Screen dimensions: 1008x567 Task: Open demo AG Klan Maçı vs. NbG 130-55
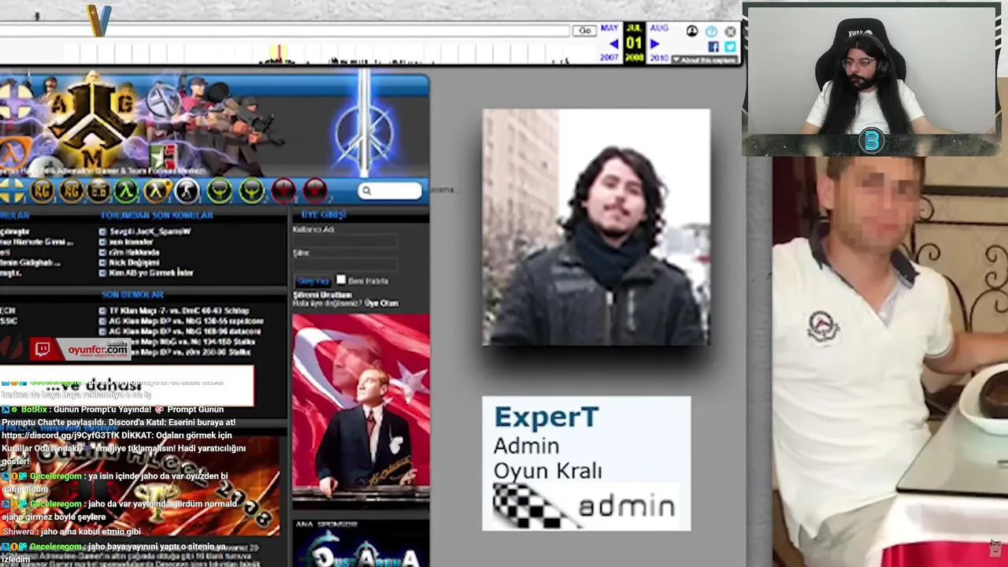tap(187, 321)
